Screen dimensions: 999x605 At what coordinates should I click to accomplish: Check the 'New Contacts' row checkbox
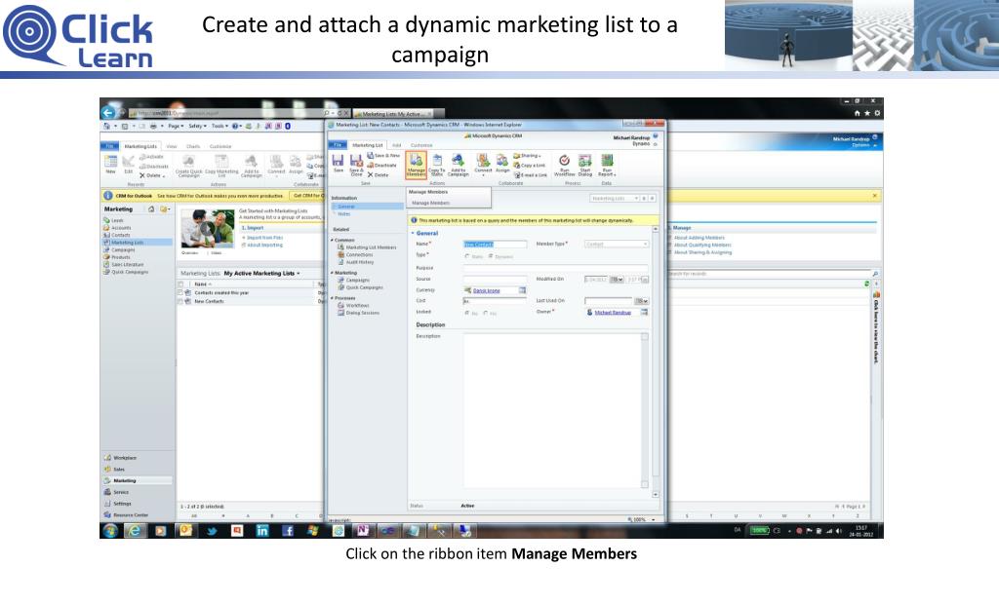point(180,301)
